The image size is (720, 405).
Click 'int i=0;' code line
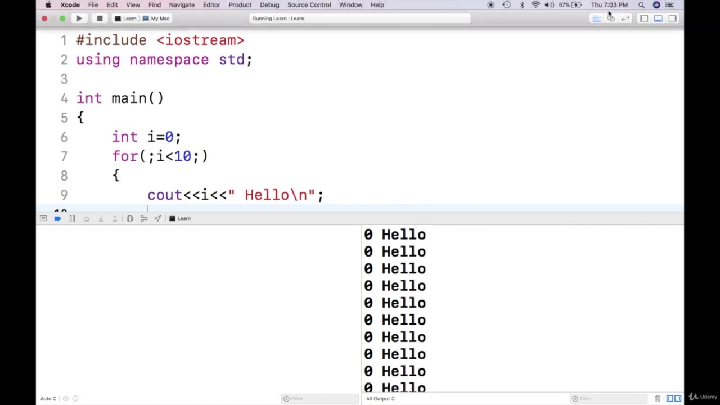point(146,137)
